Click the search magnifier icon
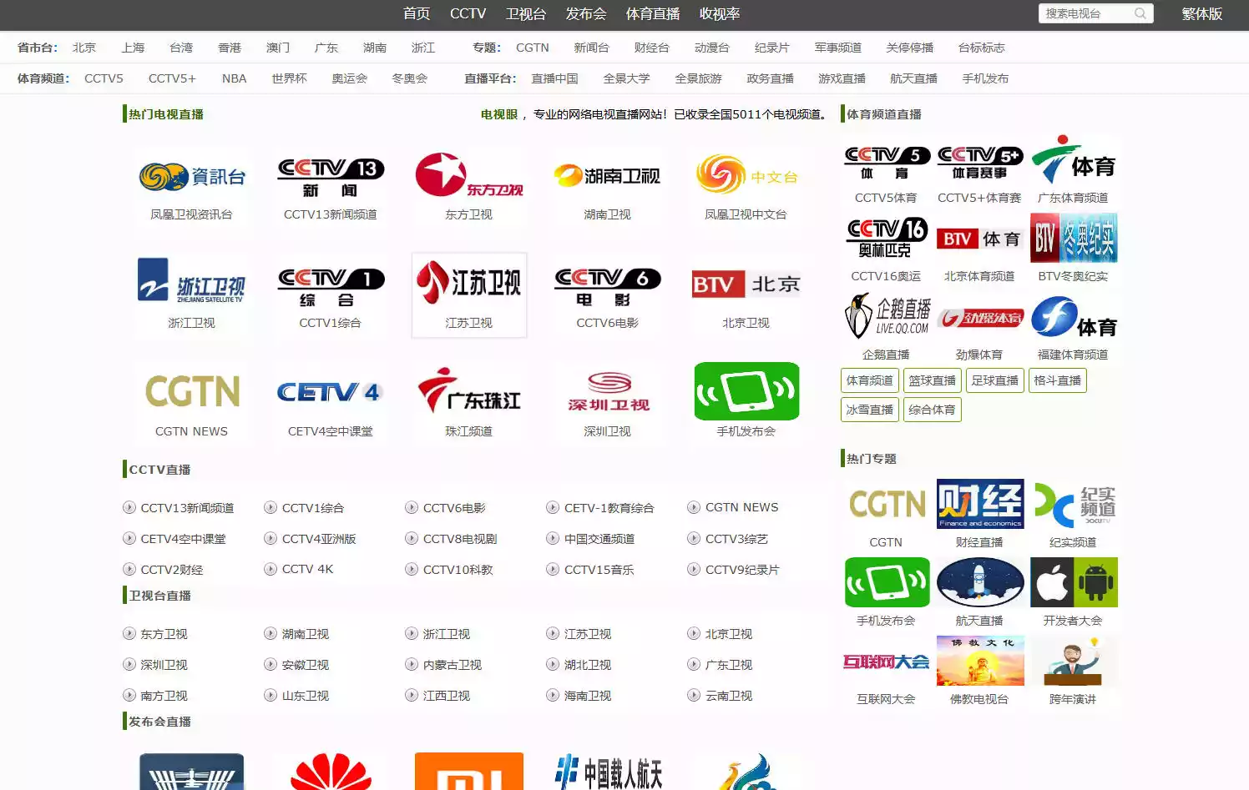Viewport: 1249px width, 790px height. (1140, 13)
